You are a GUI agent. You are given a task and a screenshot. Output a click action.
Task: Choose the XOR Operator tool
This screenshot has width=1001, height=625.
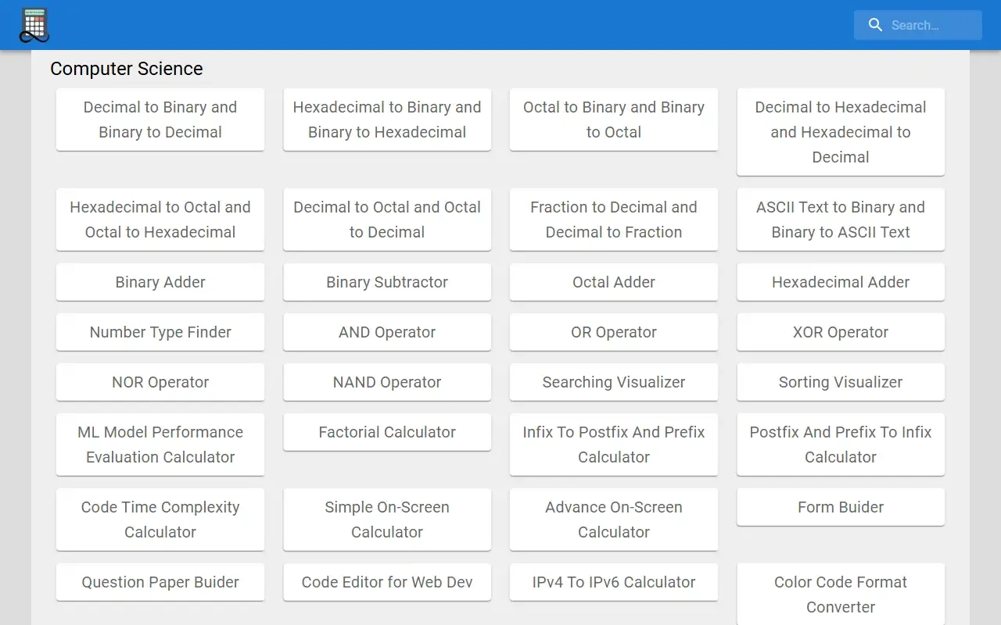pyautogui.click(x=841, y=332)
